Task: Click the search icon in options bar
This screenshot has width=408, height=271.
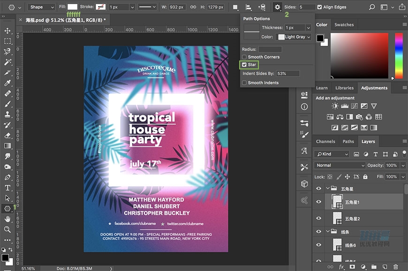Action: point(372,7)
